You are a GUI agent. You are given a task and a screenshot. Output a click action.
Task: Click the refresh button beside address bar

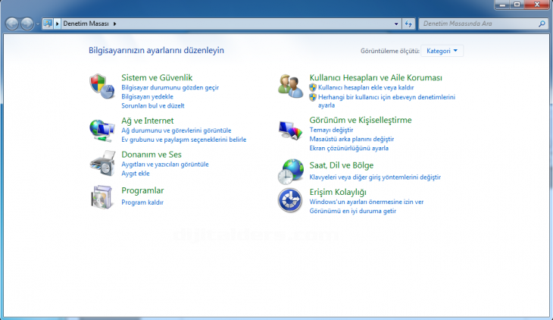coord(408,24)
